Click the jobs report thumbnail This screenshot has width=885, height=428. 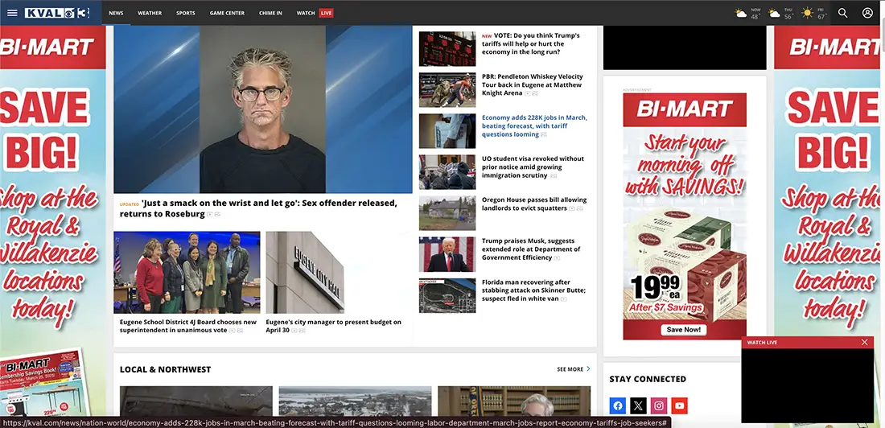[447, 131]
